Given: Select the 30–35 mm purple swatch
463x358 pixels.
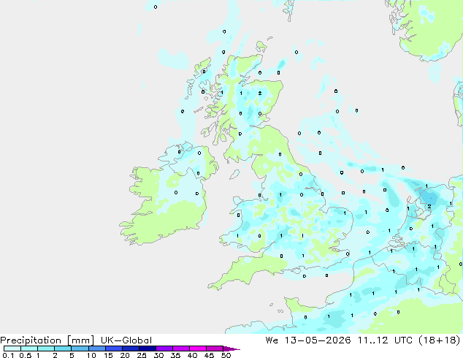Looking at the screenshot, I should [164, 349].
